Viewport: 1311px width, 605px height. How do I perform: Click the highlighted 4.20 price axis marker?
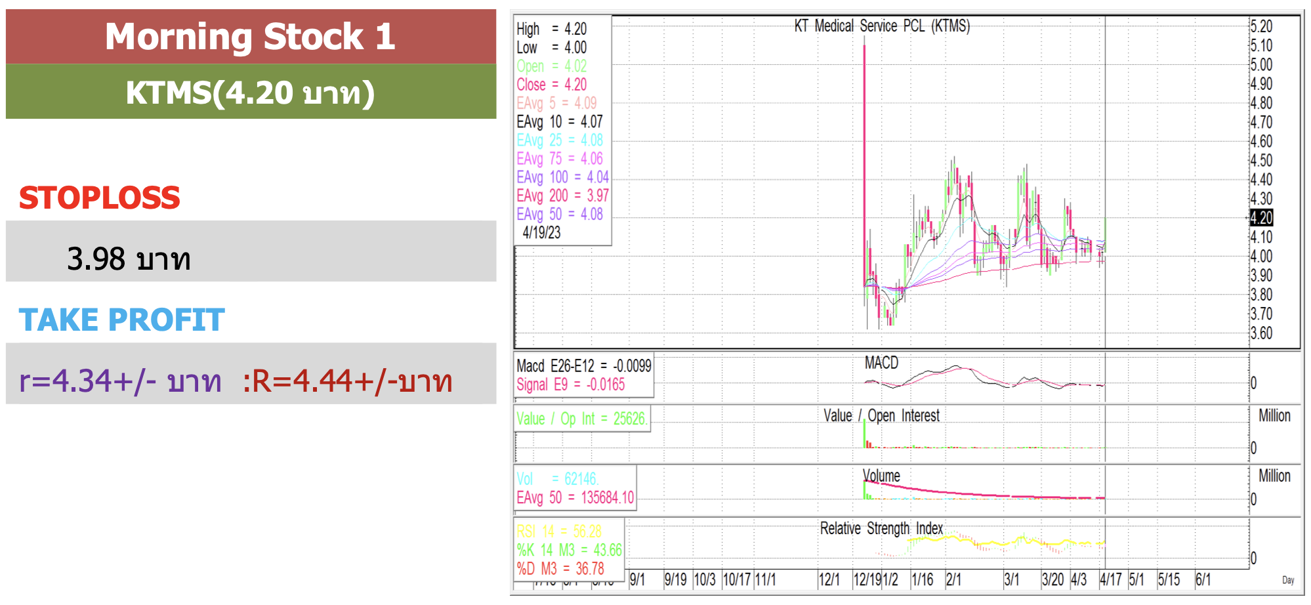point(1261,217)
